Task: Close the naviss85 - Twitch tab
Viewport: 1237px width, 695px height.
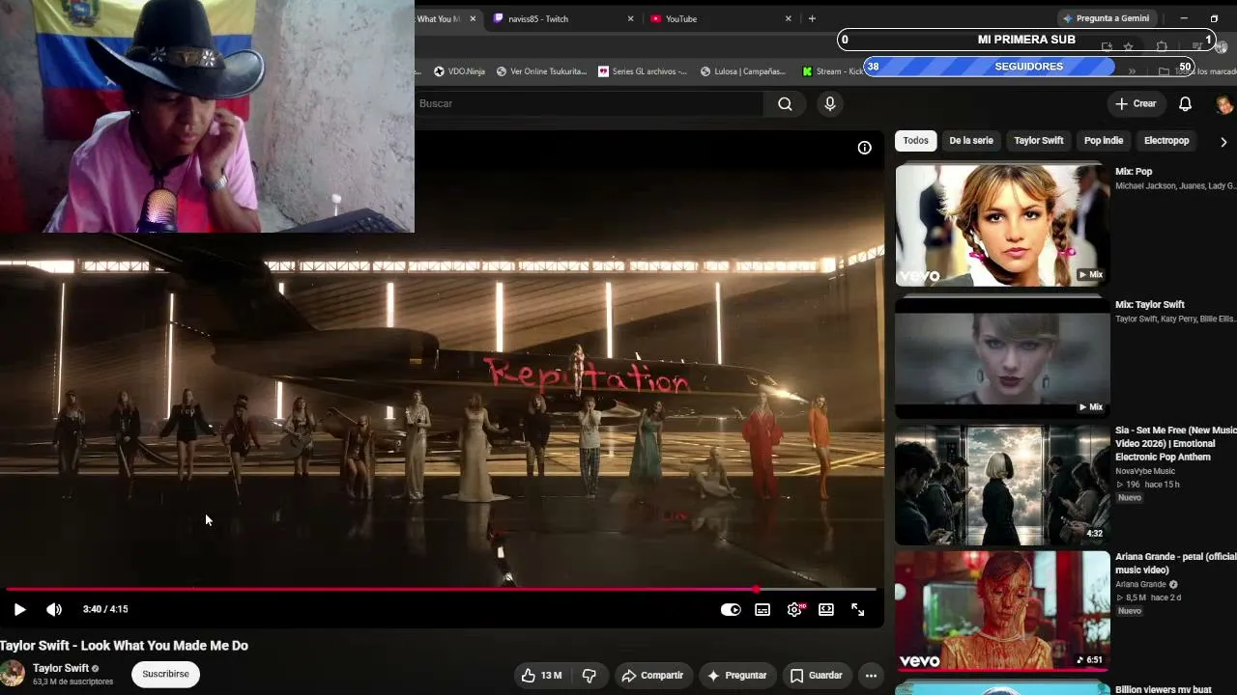Action: pos(630,18)
